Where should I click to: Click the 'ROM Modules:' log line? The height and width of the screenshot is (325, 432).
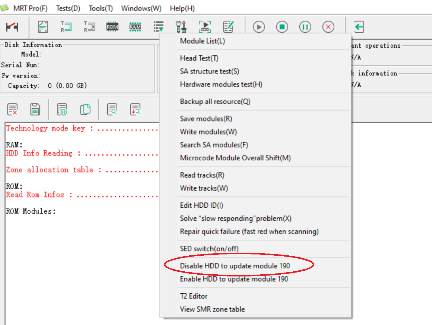[x=31, y=211]
